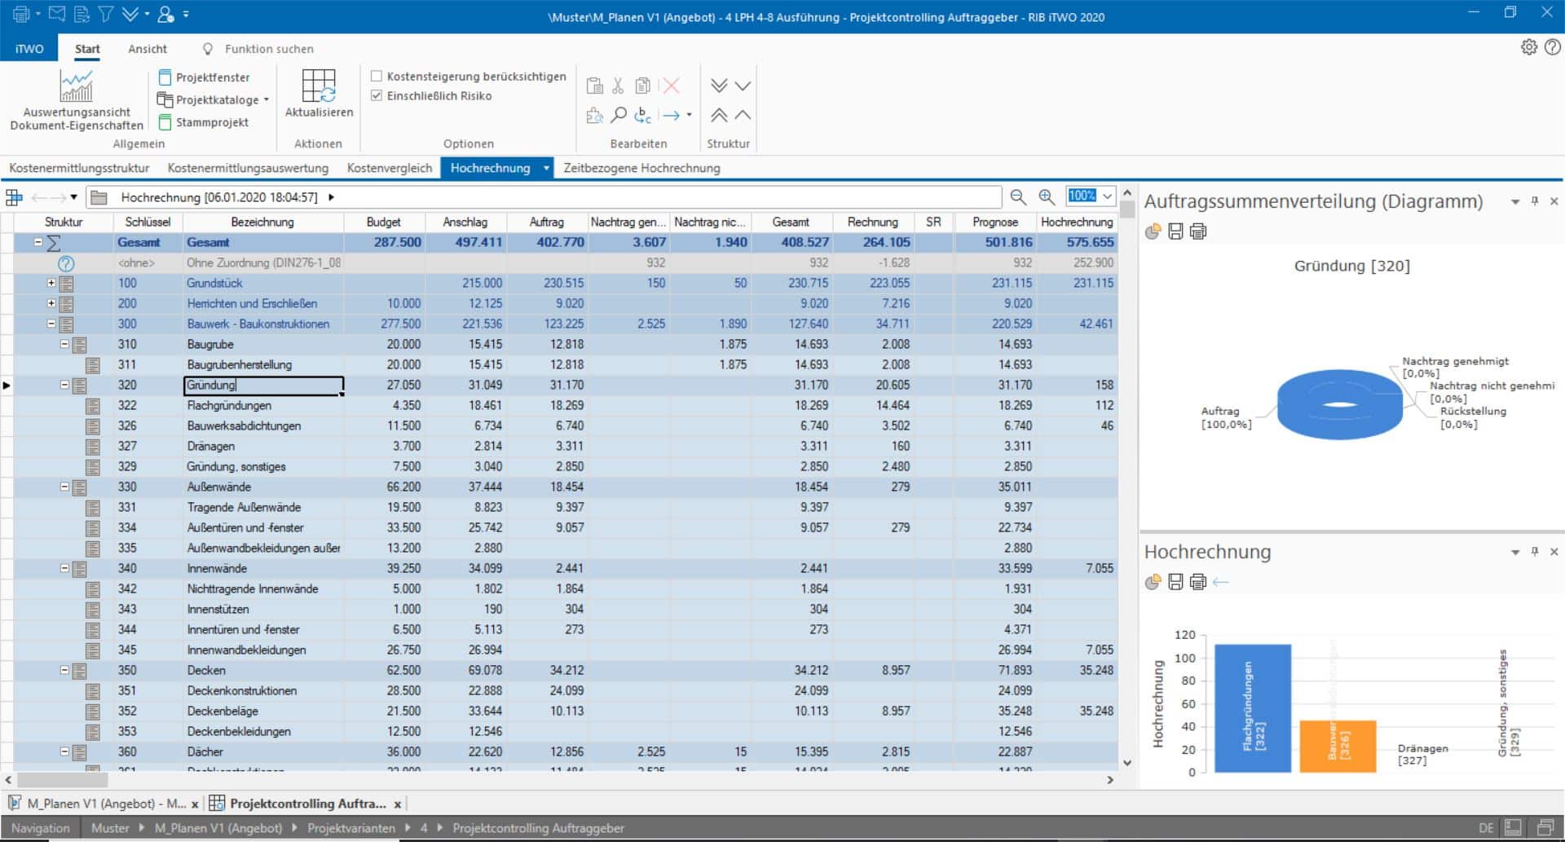The width and height of the screenshot is (1565, 842).
Task: Open the iTWO application menu
Action: [x=29, y=49]
